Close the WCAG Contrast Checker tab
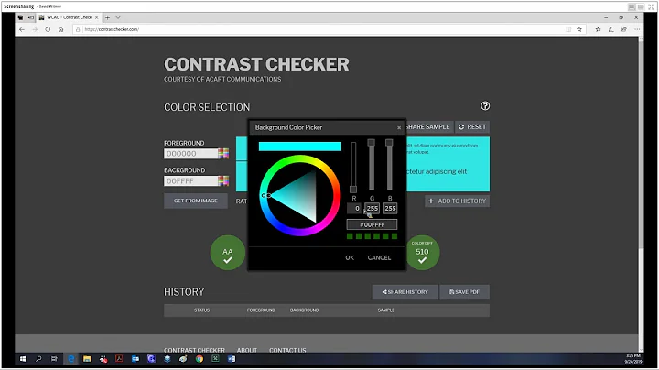This screenshot has width=659, height=370. coord(97,17)
